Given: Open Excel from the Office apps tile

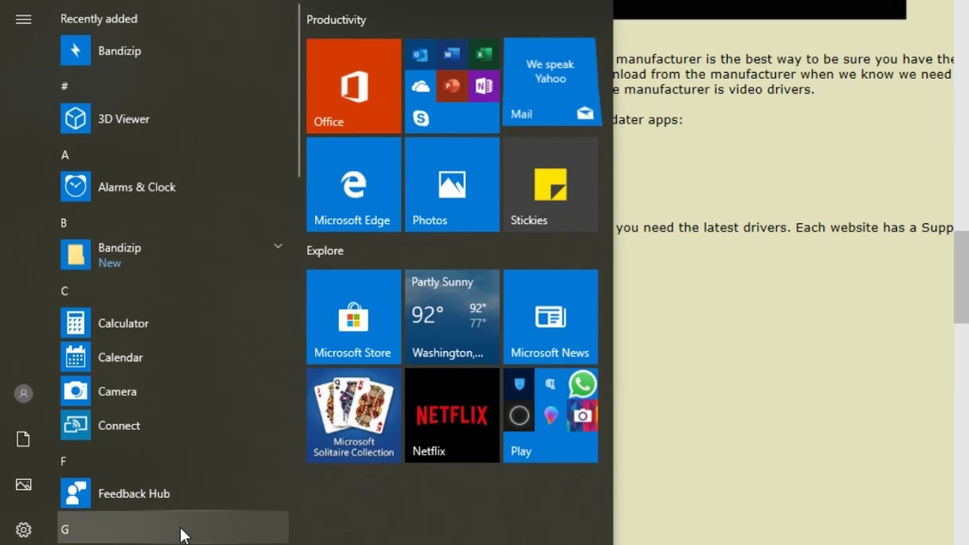Looking at the screenshot, I should click(x=484, y=54).
